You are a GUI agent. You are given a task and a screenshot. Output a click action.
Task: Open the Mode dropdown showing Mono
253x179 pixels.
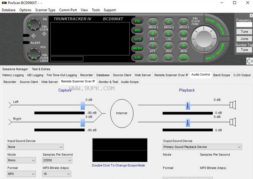click(21, 160)
